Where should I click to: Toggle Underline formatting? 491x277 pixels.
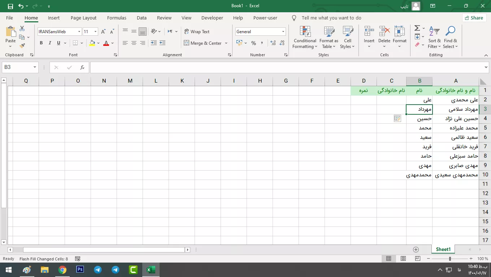pos(58,43)
